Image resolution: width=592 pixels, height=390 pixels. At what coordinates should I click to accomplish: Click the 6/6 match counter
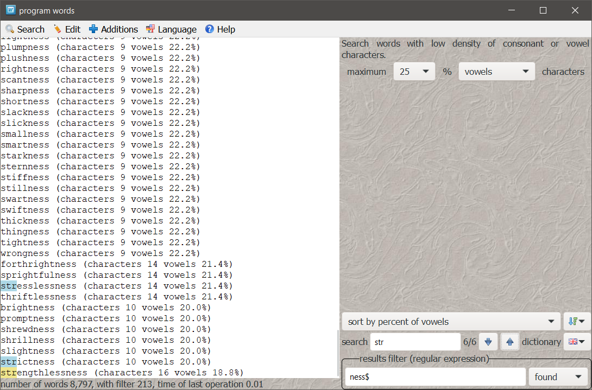469,342
